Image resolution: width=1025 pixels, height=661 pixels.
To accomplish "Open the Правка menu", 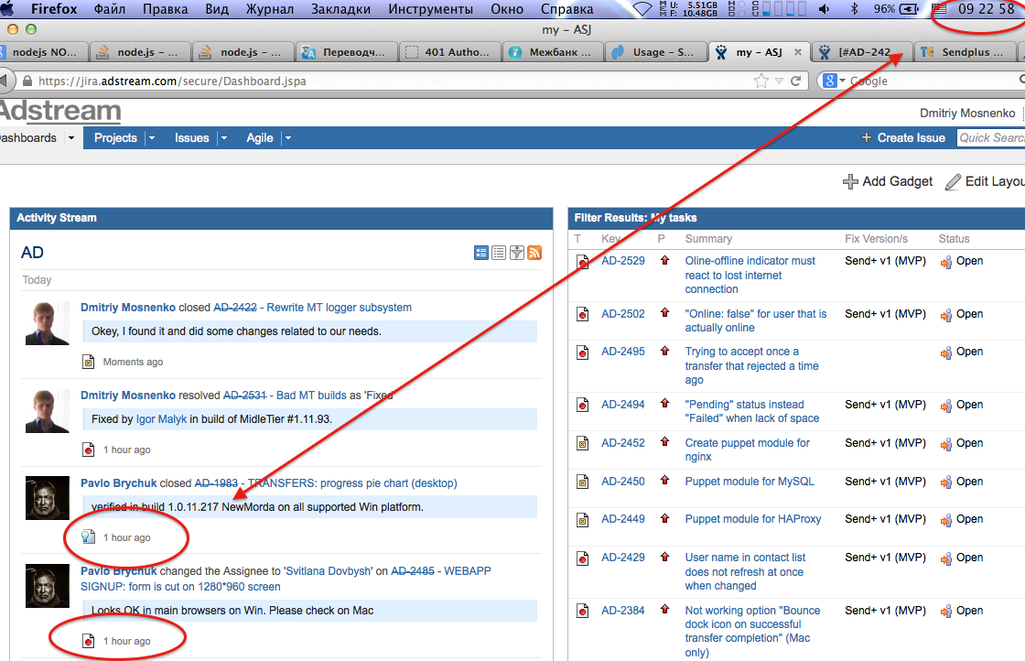I will point(166,9).
